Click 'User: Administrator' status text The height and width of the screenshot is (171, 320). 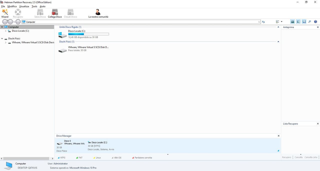[x=58, y=164]
